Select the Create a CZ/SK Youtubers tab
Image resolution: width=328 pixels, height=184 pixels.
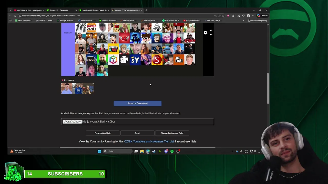tap(127, 10)
